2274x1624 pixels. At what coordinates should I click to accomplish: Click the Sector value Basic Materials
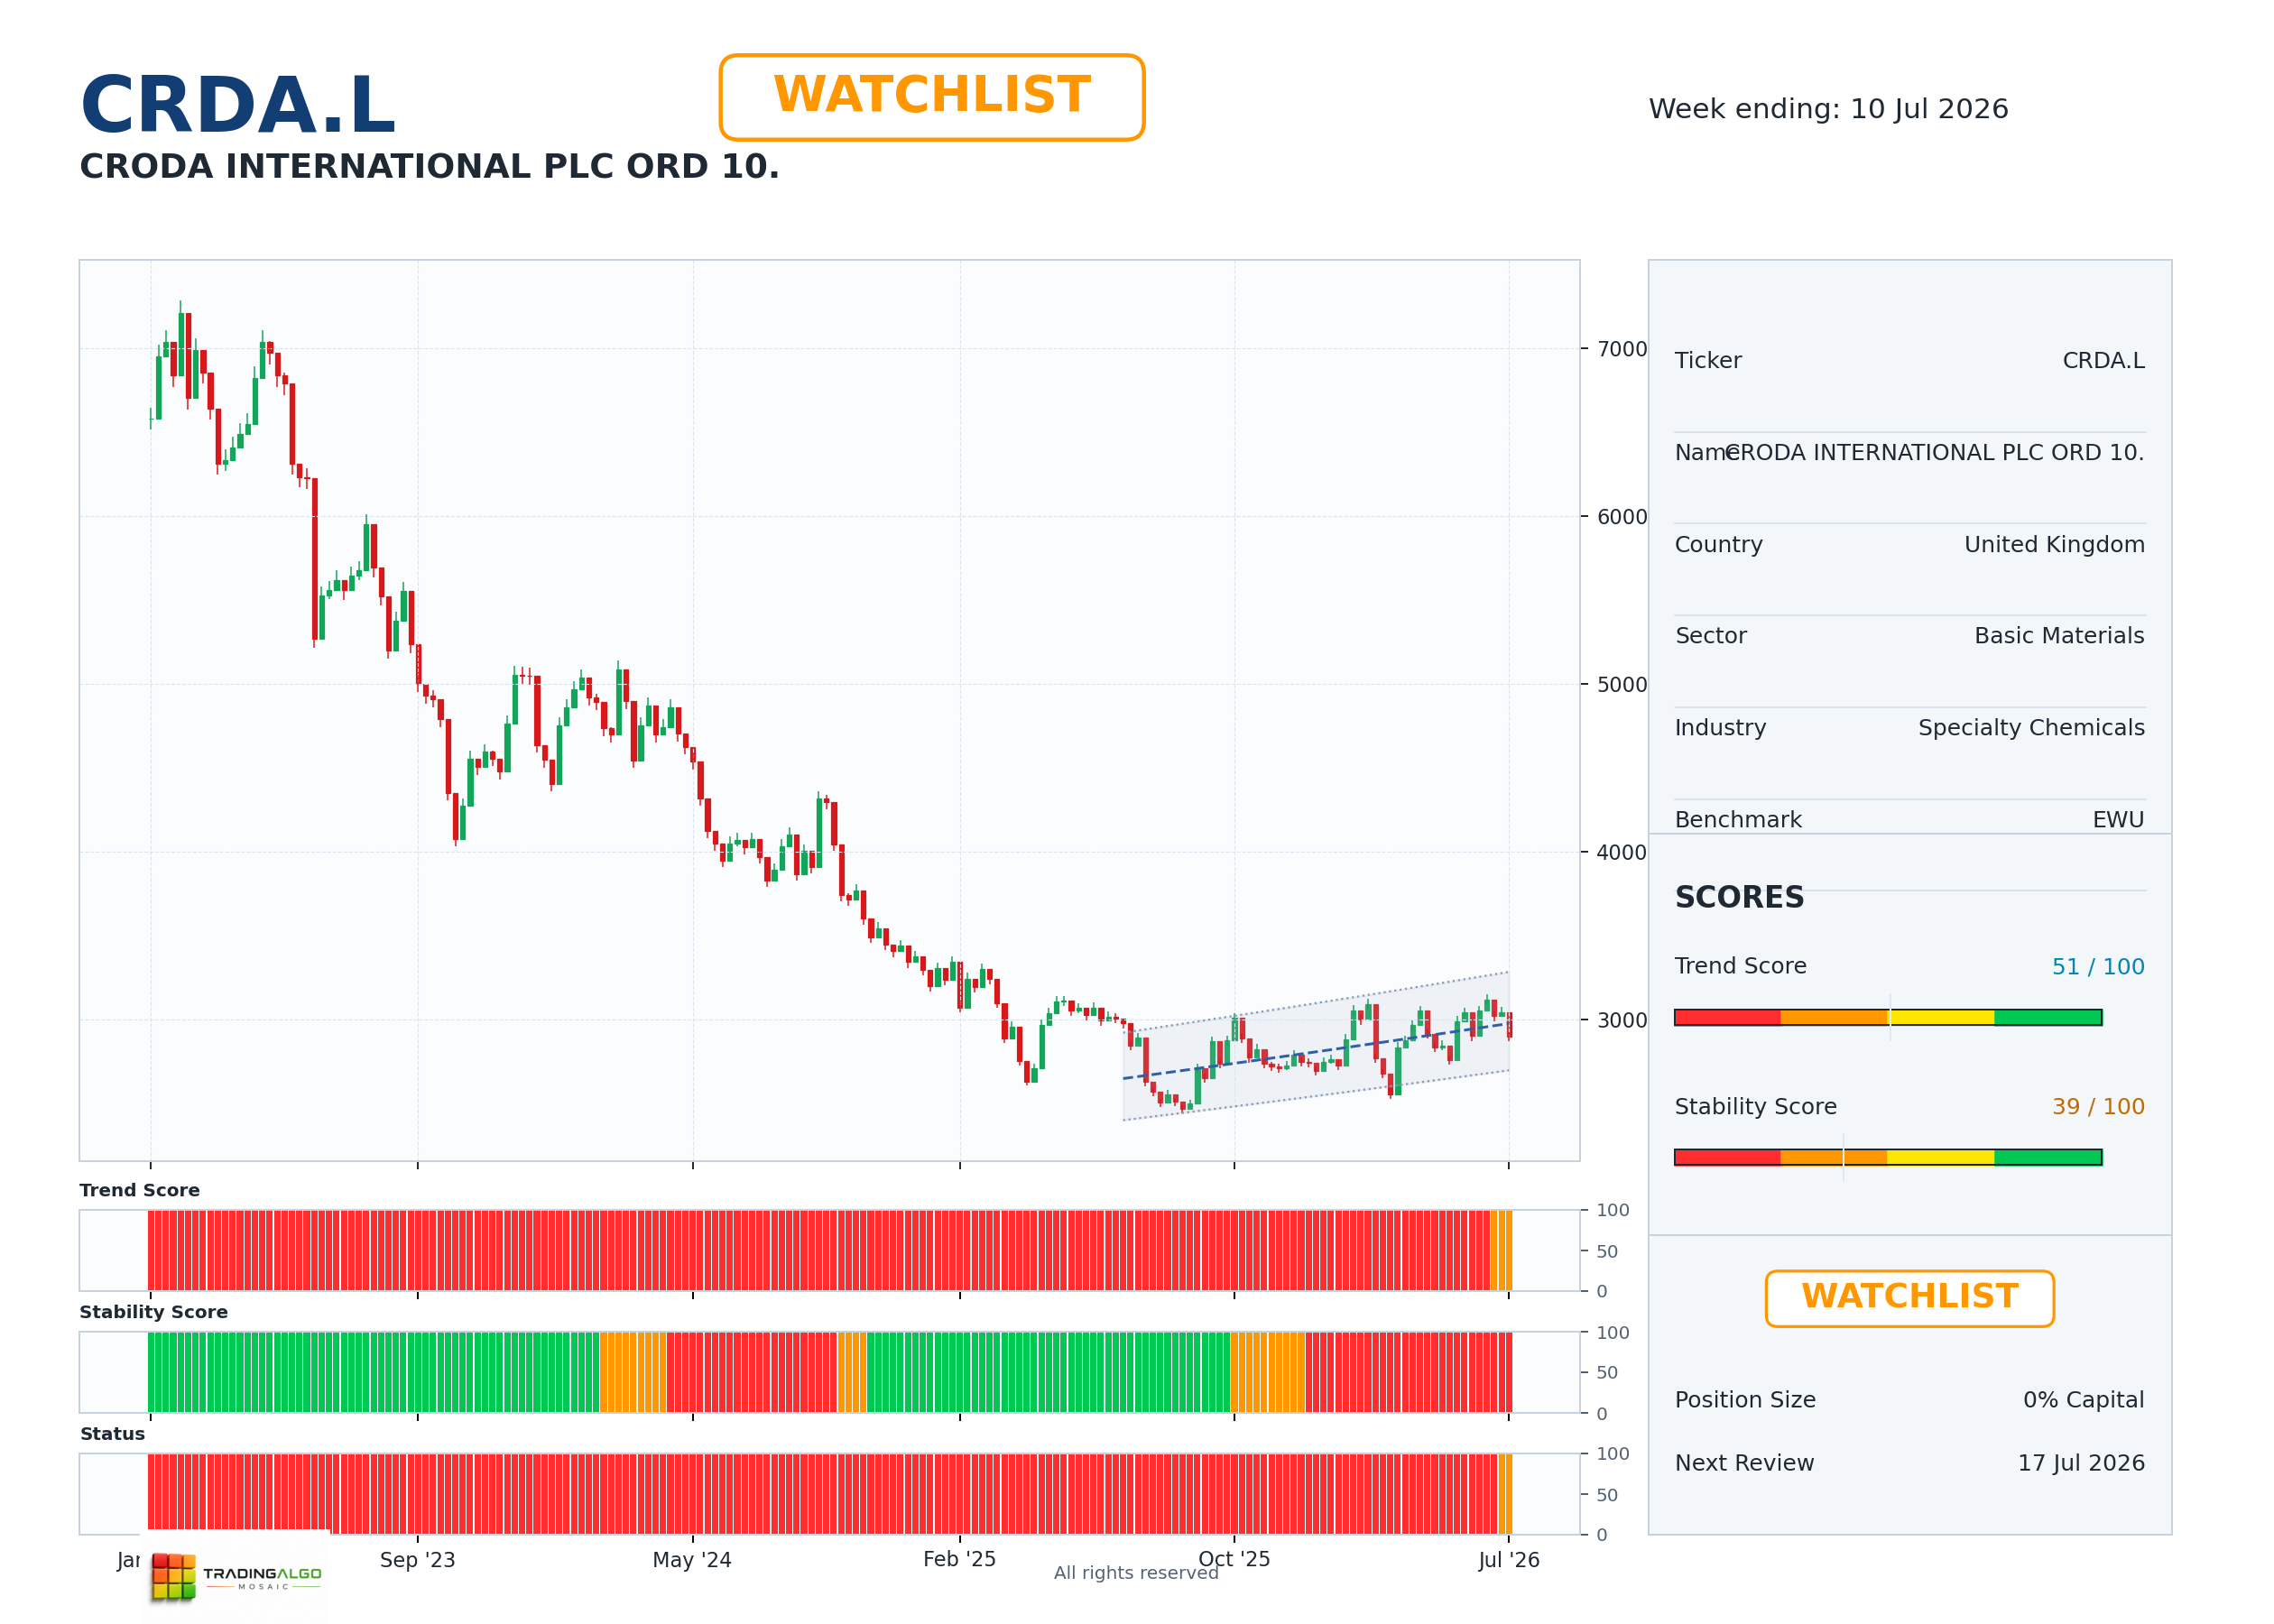(2059, 636)
